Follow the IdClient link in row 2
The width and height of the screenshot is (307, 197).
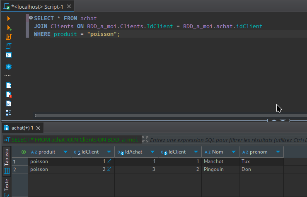click(x=109, y=169)
